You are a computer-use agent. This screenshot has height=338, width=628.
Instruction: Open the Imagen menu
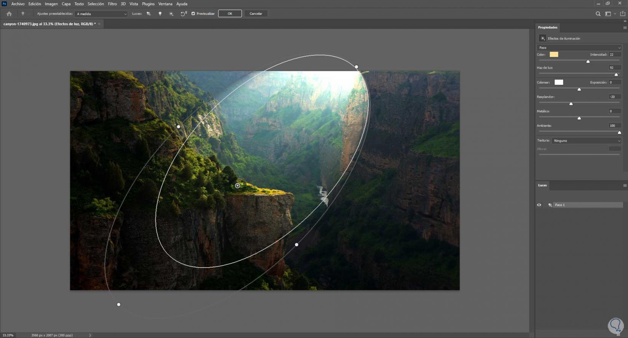51,4
